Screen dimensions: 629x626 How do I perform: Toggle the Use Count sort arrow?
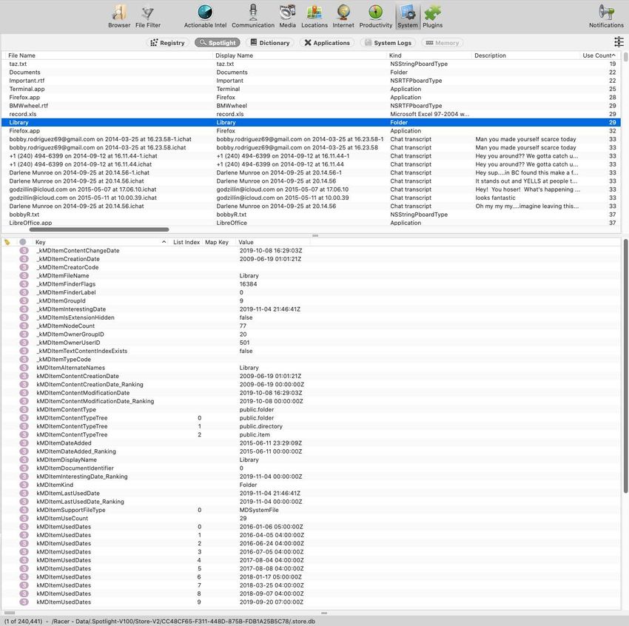(x=613, y=55)
